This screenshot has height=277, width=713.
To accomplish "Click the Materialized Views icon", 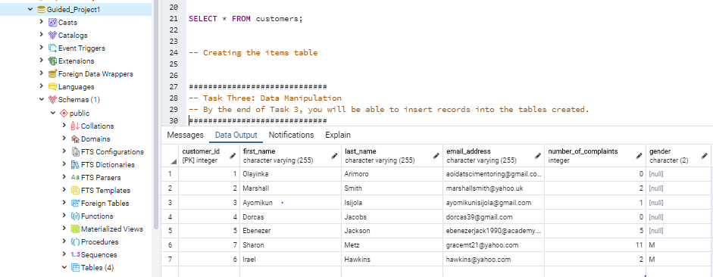I will click(76, 229).
